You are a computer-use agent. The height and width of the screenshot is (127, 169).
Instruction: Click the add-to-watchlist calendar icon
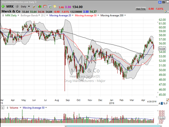(x=50, y=6)
